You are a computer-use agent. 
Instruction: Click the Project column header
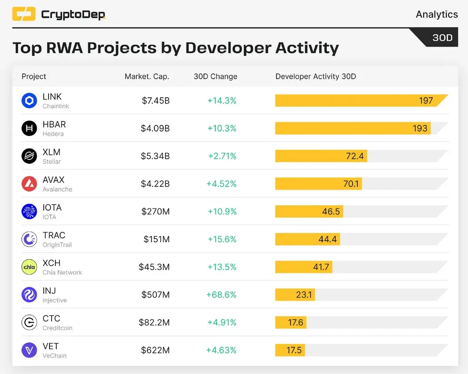(x=34, y=76)
